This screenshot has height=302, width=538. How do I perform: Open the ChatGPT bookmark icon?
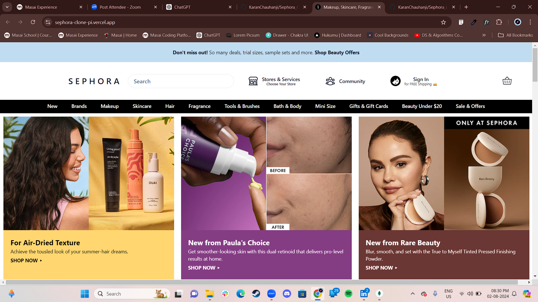pyautogui.click(x=200, y=35)
